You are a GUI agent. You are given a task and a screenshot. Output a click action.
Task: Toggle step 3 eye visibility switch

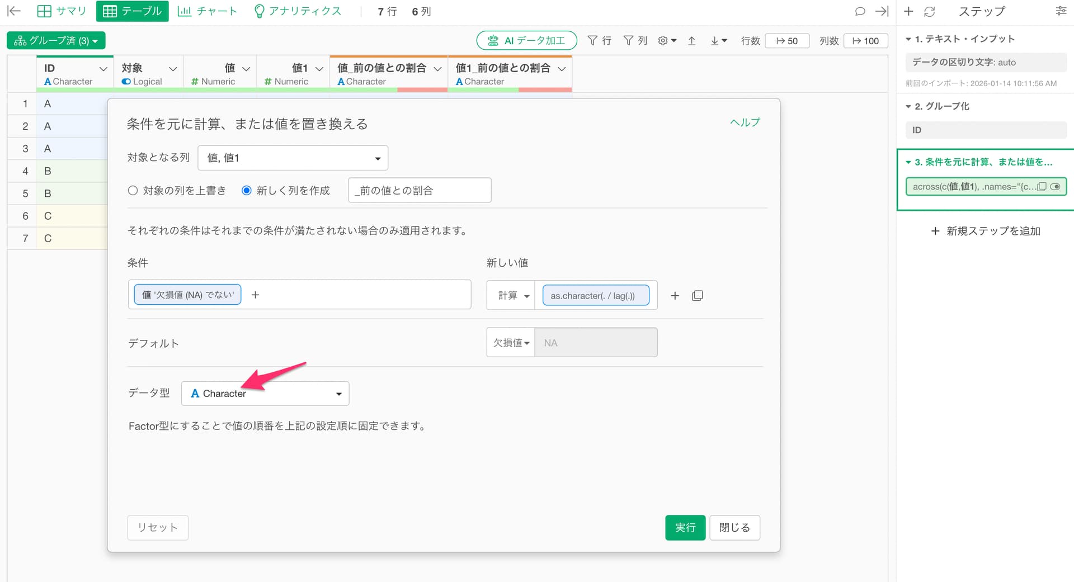tap(1055, 187)
